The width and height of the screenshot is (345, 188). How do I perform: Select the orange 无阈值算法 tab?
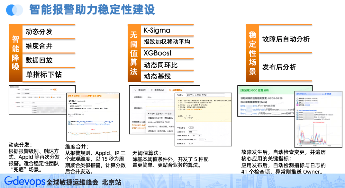(175, 90)
